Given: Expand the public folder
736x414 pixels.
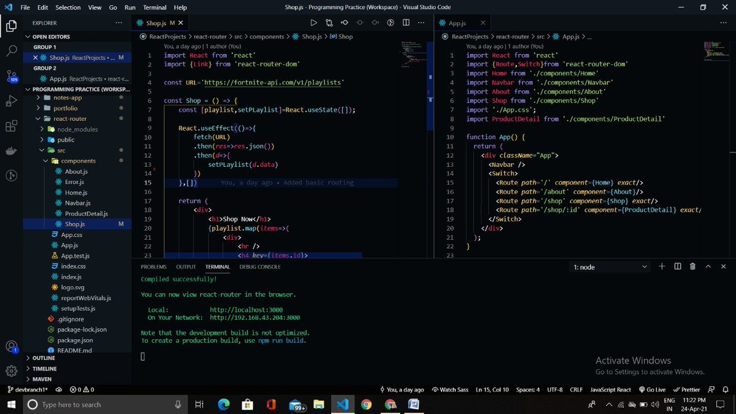Looking at the screenshot, I should 78,140.
